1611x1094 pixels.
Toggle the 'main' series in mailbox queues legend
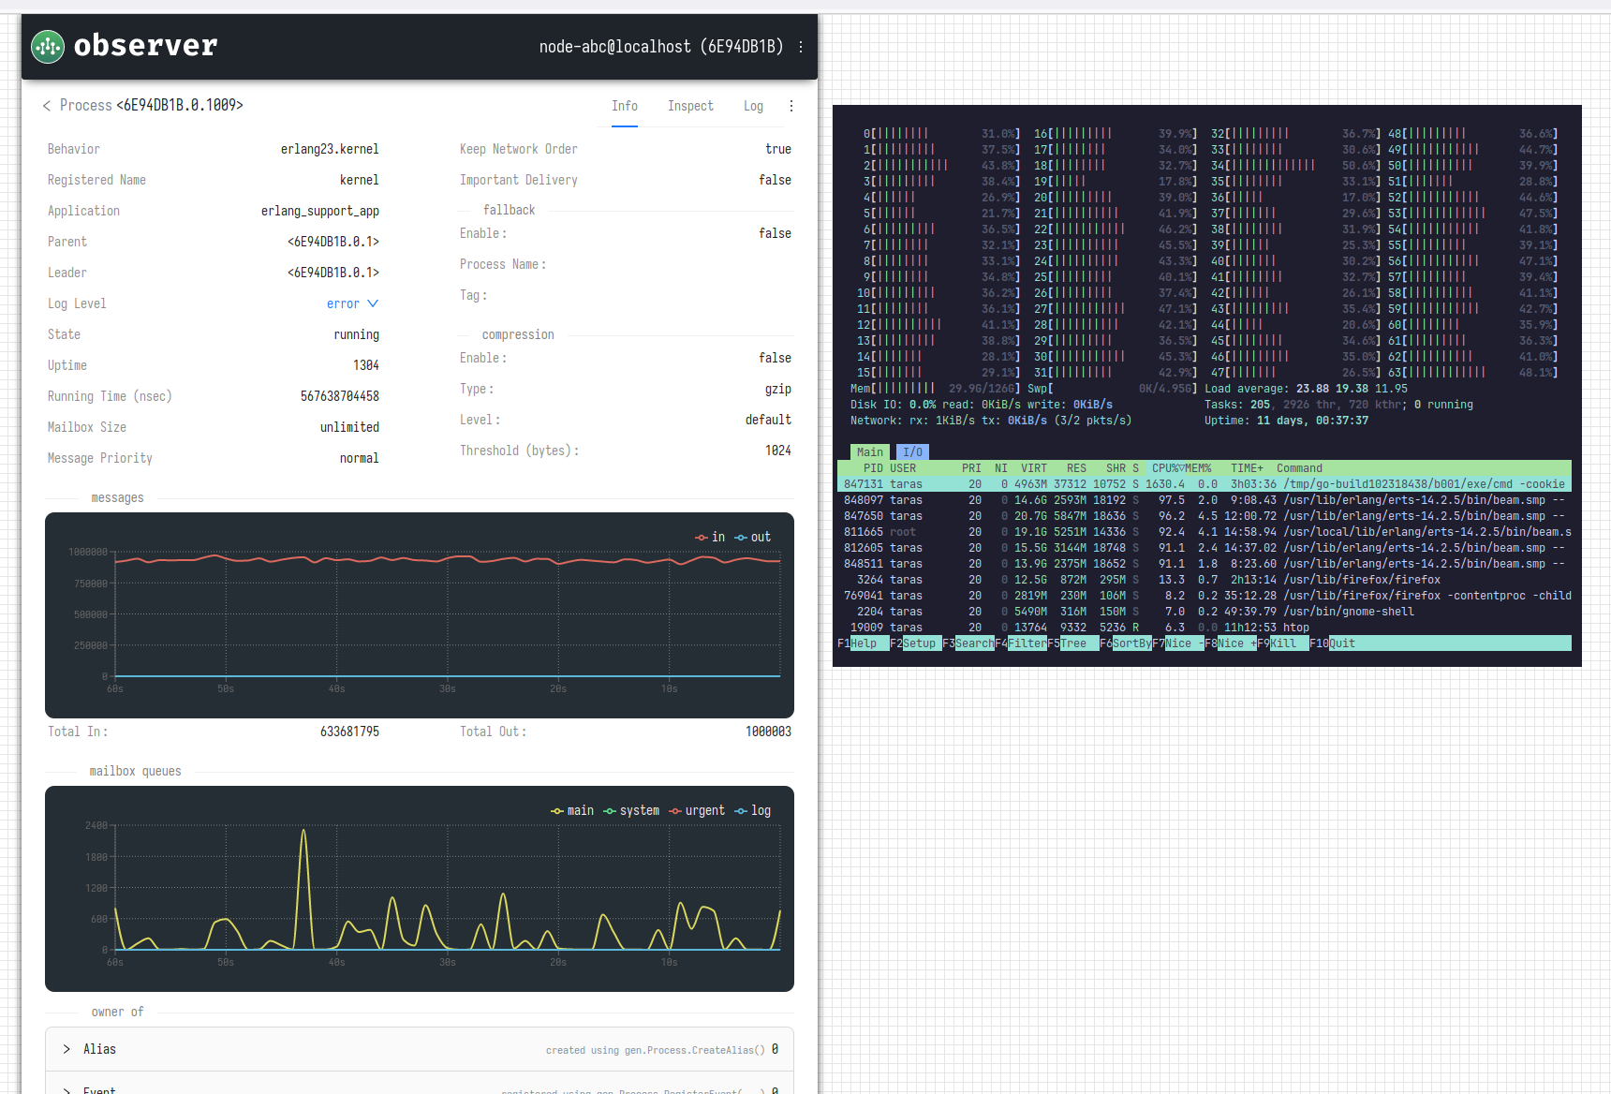tap(572, 810)
